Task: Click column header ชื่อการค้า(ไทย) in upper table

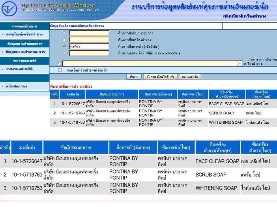Action: pyautogui.click(x=193, y=94)
